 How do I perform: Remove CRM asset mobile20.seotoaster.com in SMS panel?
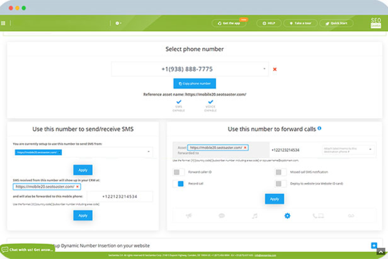tap(78, 187)
